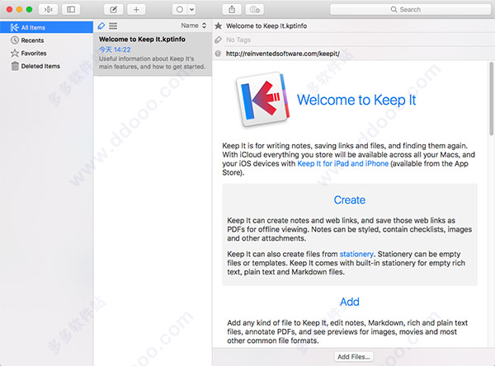This screenshot has width=495, height=366.
Task: Open the stationery link
Action: (356, 254)
